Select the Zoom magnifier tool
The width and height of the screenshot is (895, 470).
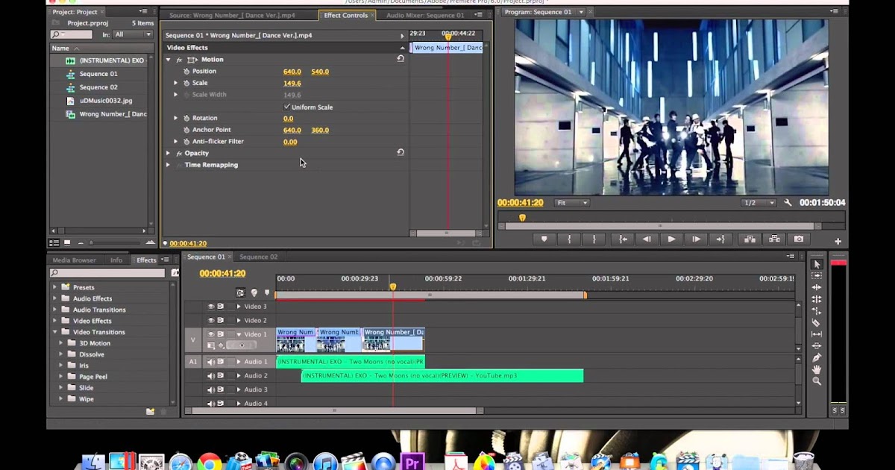[817, 380]
